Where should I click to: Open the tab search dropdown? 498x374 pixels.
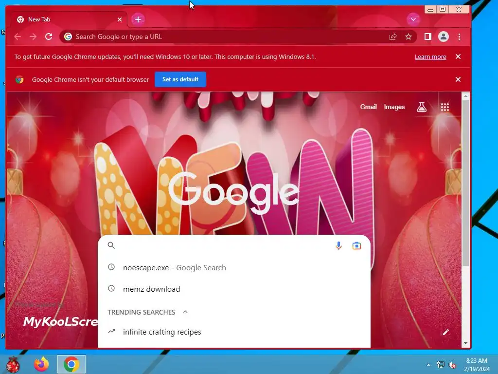[x=413, y=19]
